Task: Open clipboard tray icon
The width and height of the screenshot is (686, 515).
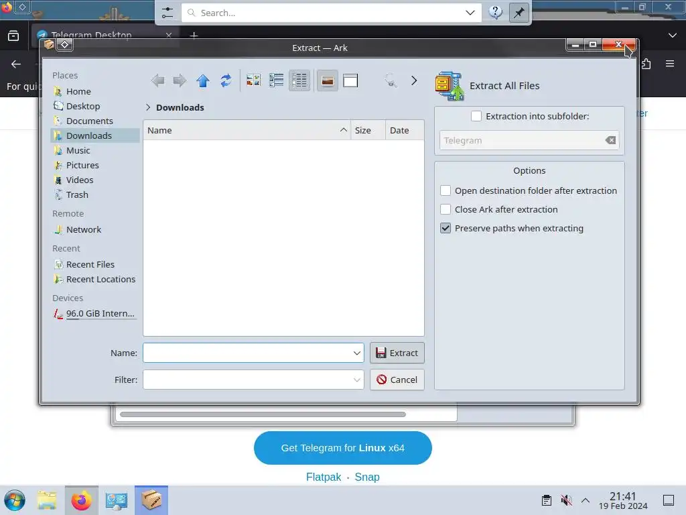Action: 547,500
